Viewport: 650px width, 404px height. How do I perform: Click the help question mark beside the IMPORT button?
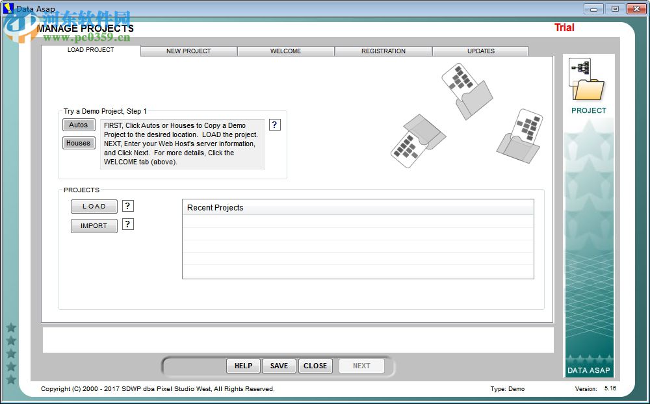pyautogui.click(x=127, y=224)
